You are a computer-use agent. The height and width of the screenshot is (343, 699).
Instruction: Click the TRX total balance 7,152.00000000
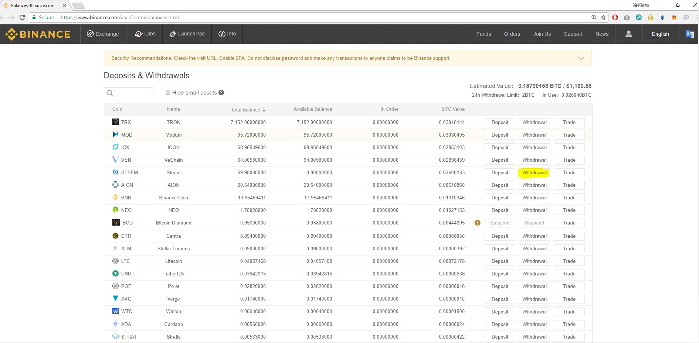tap(248, 122)
